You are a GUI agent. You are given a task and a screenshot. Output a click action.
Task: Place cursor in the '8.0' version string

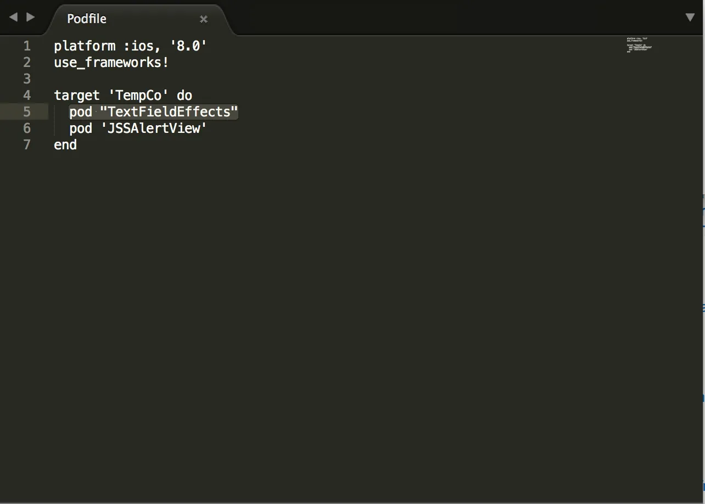tap(188, 46)
